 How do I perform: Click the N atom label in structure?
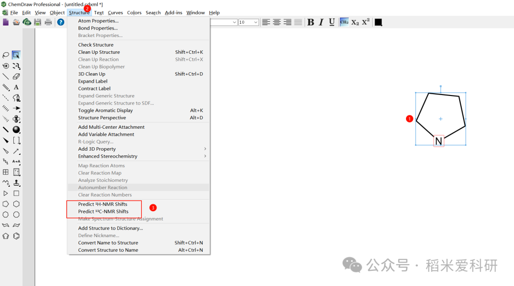[439, 141]
